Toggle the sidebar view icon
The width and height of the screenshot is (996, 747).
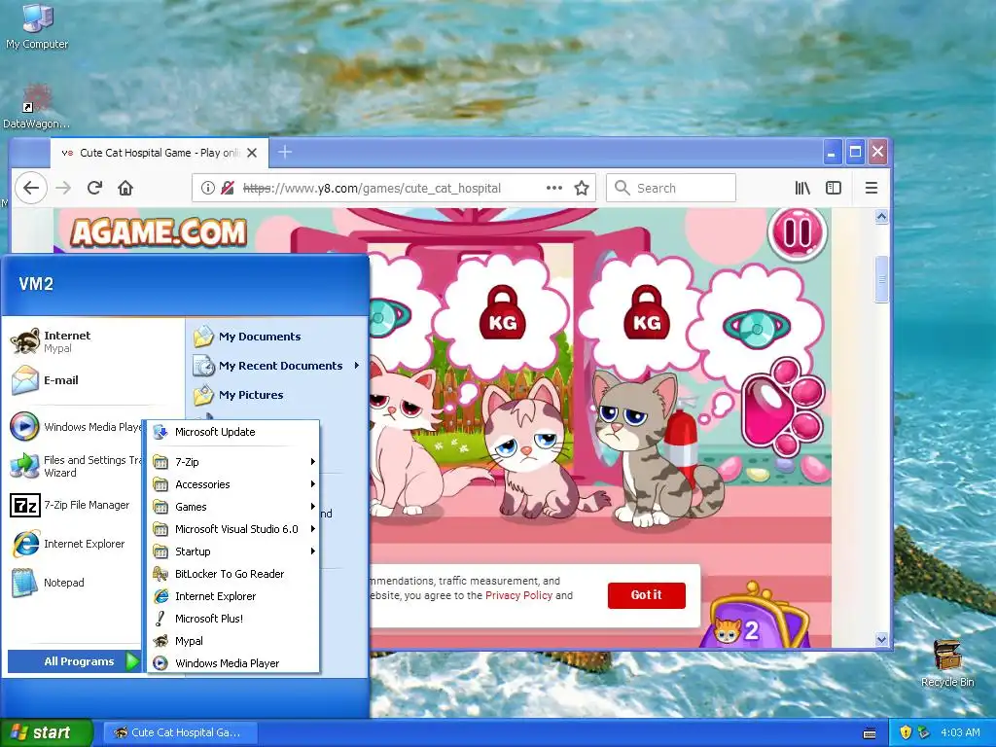point(834,188)
